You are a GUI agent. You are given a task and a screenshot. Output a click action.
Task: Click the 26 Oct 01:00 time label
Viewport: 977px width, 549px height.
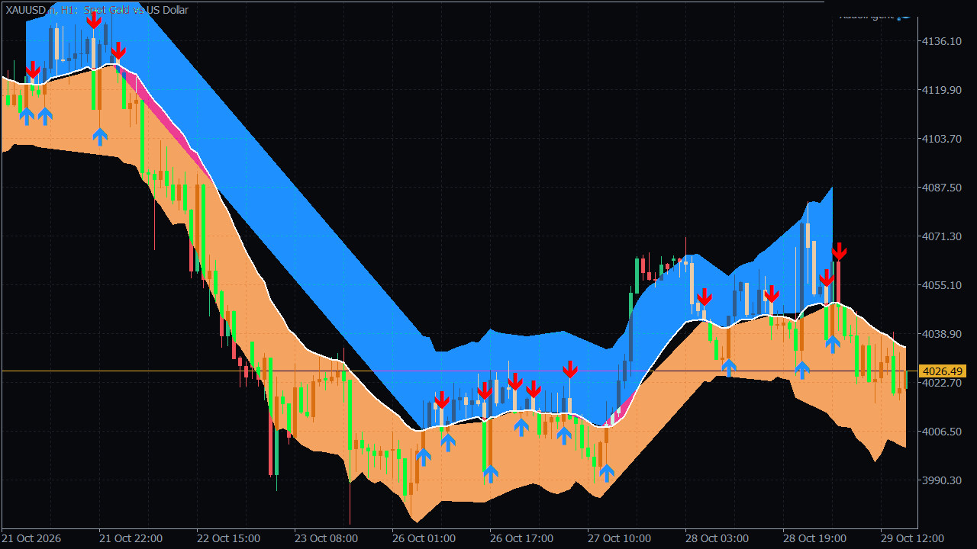click(424, 538)
